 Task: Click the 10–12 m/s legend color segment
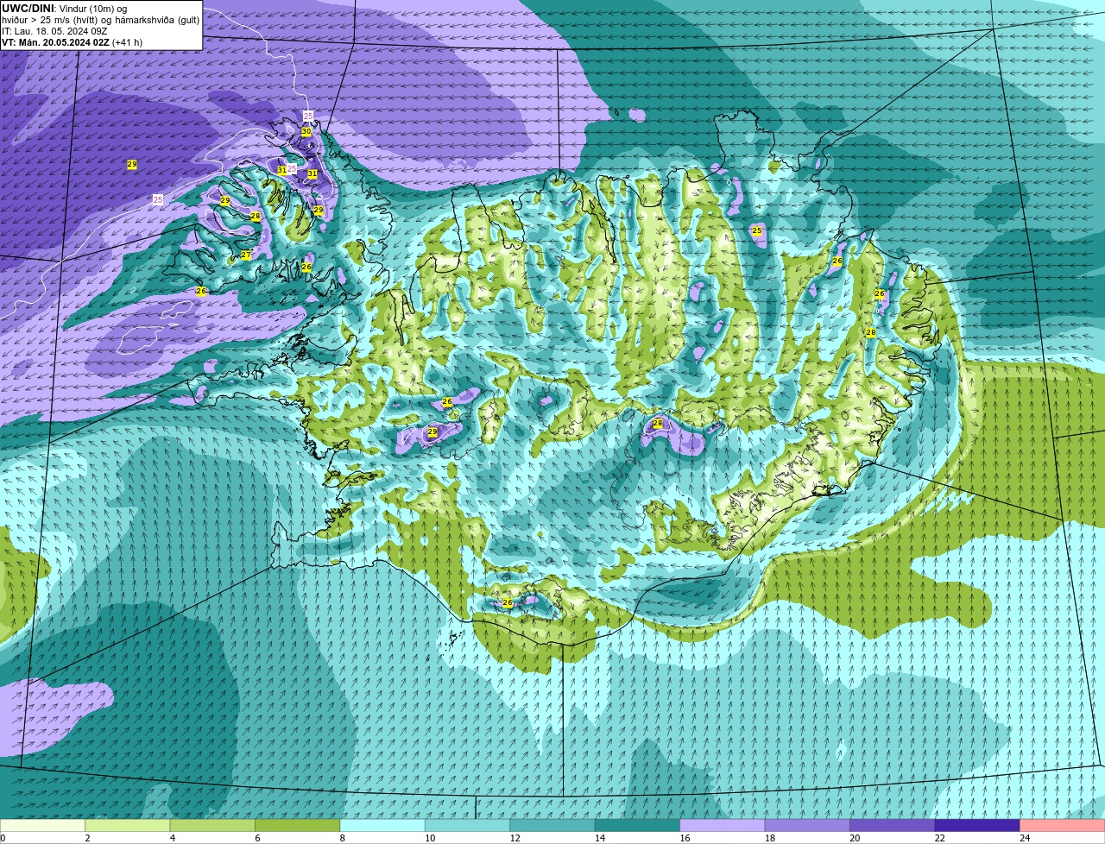click(x=467, y=825)
